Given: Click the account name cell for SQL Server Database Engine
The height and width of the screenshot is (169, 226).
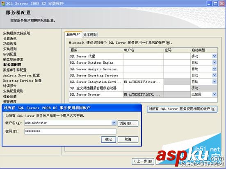Looking at the screenshot, I should click(x=143, y=63).
